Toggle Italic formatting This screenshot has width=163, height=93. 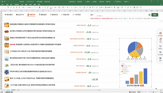click(x=42, y=7)
